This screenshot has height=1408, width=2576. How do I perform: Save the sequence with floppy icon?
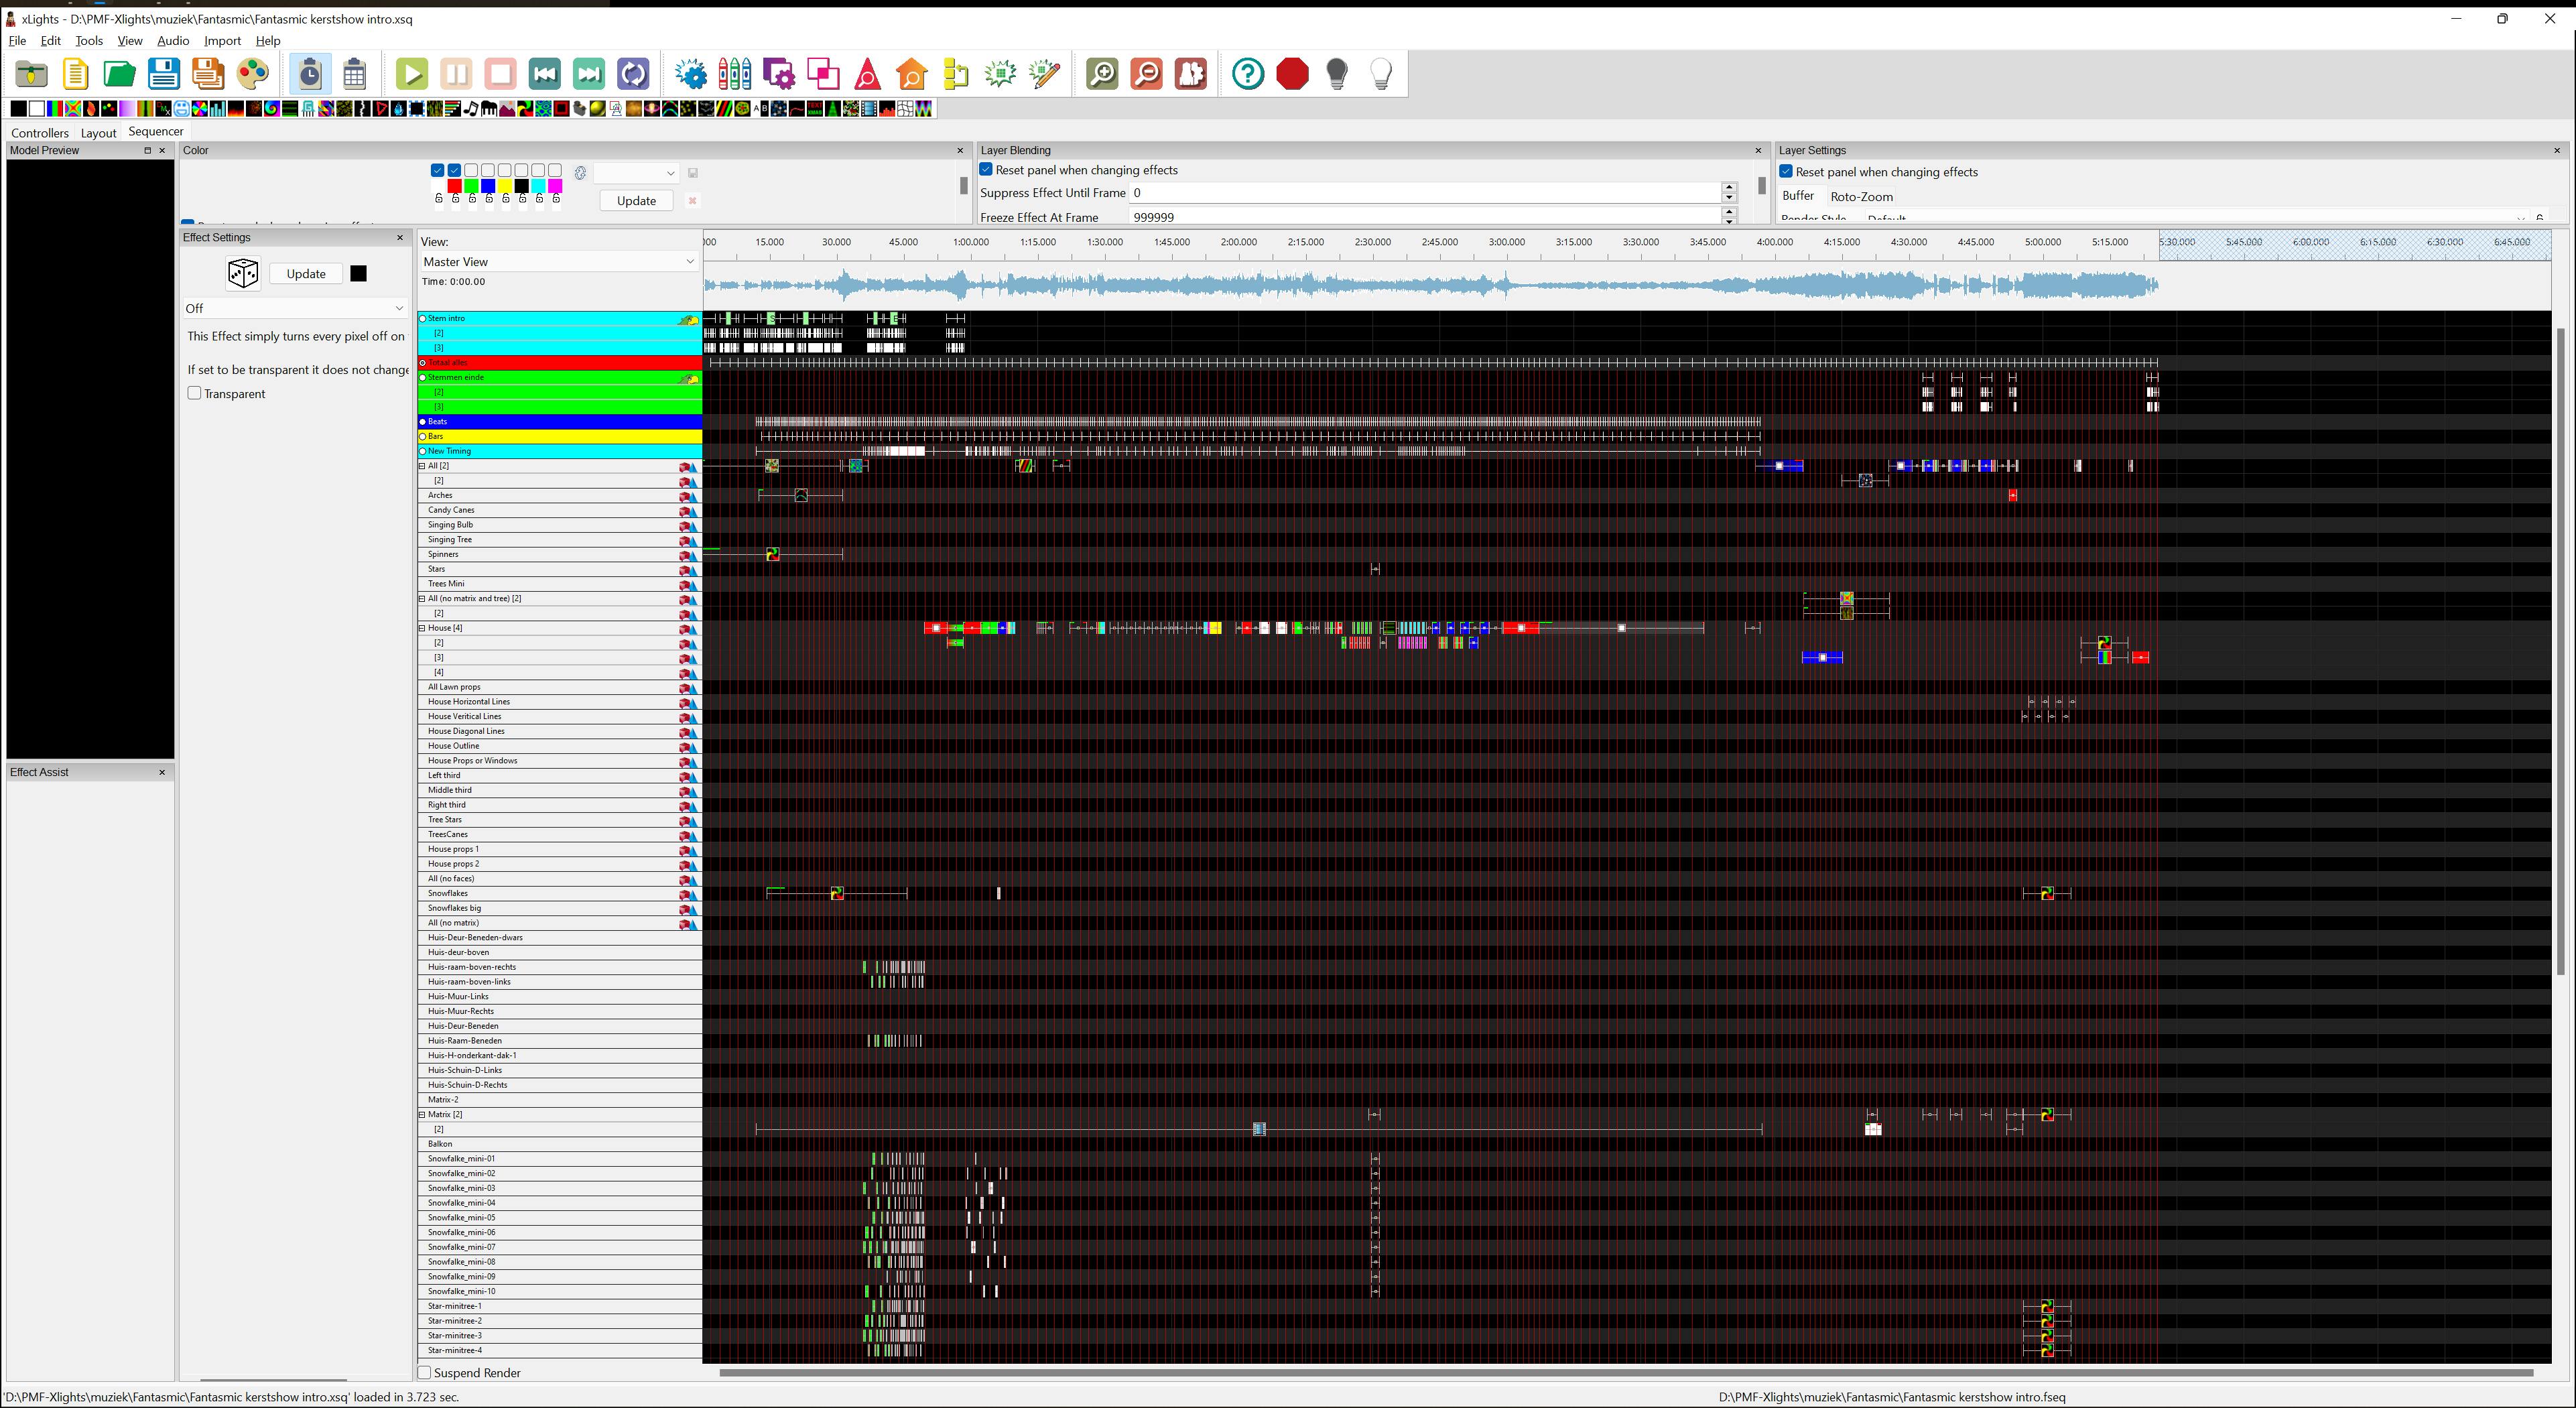pyautogui.click(x=164, y=74)
